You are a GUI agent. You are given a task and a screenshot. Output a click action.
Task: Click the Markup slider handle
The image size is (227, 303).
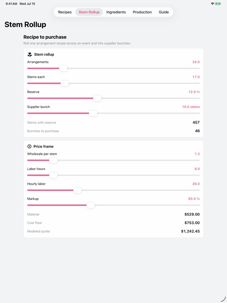point(90,205)
